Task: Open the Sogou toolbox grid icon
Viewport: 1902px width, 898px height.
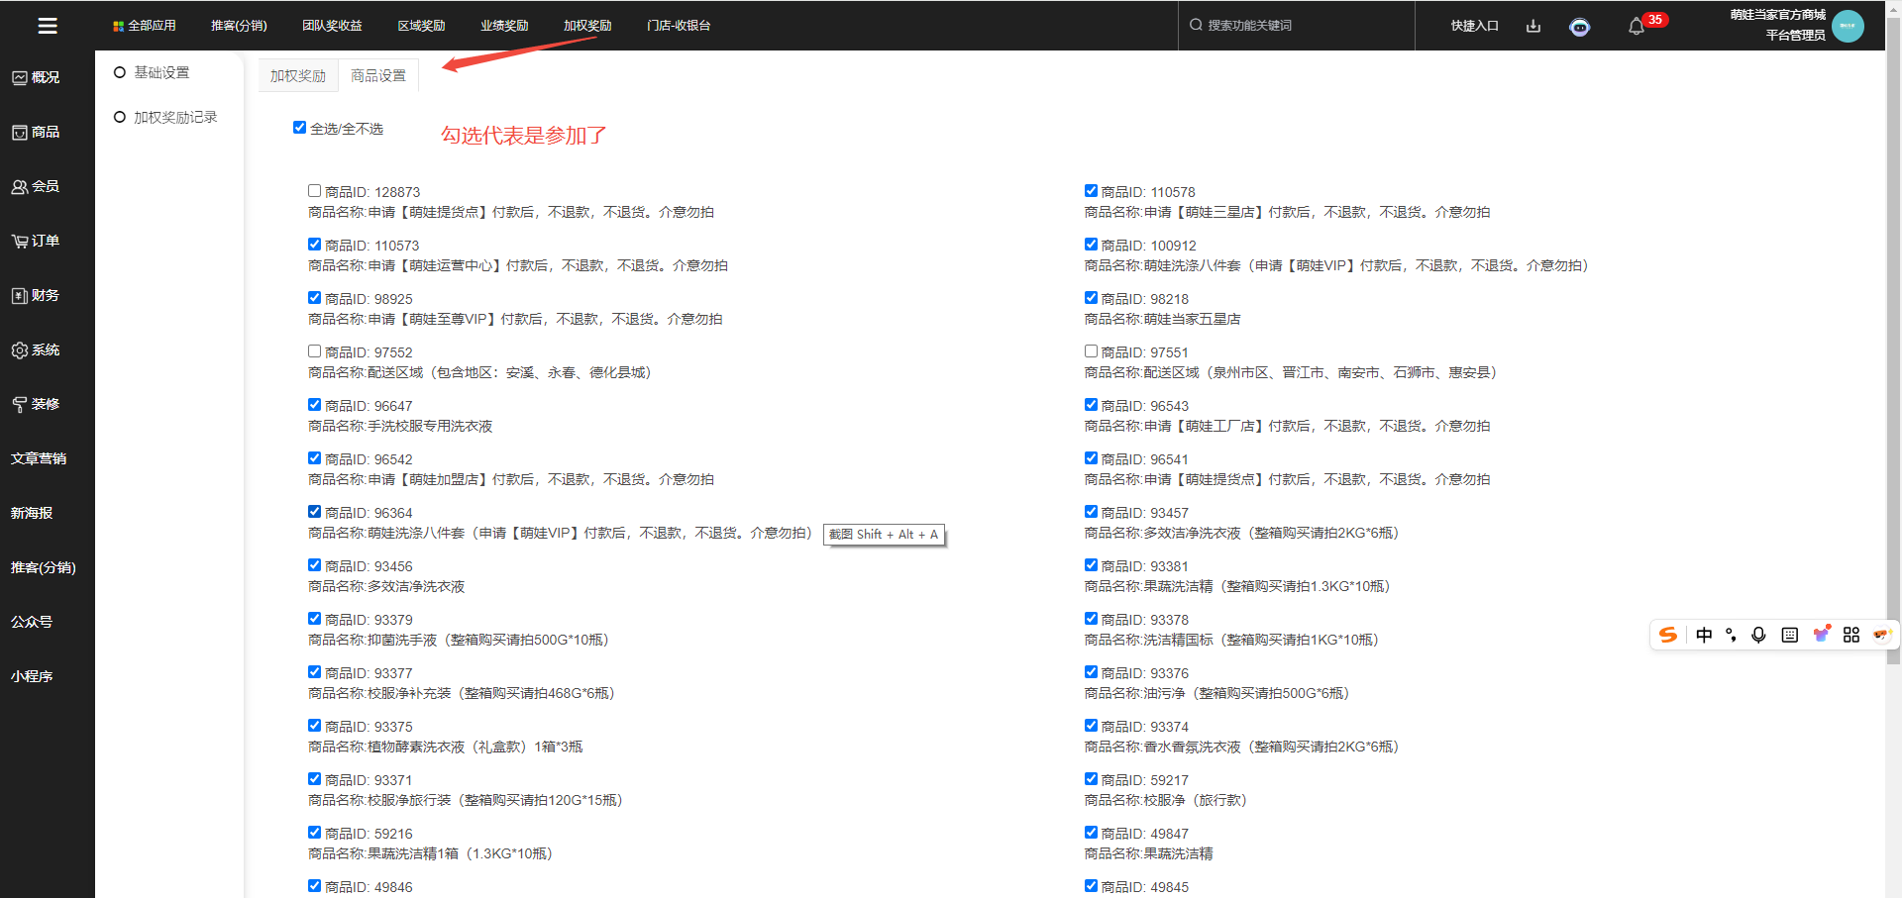Action: point(1850,635)
